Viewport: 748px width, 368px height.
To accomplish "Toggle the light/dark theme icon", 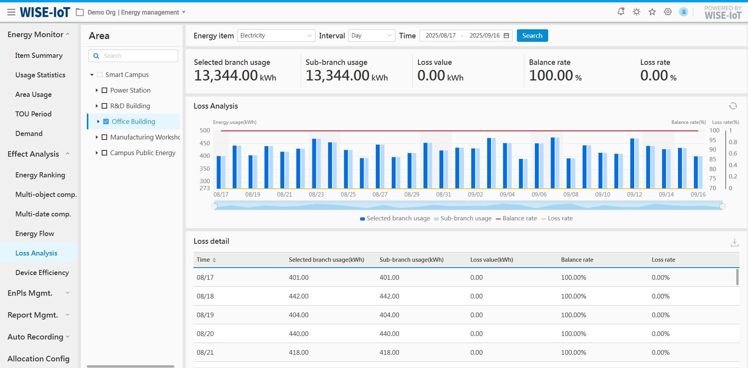I will (x=637, y=12).
